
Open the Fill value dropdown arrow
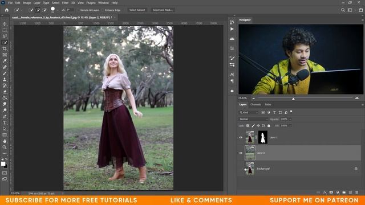[x=290, y=126]
